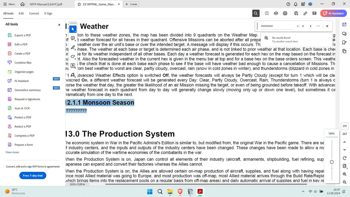Open Export a PDF tool
The height and width of the screenshot is (197, 350).
[x=23, y=35]
